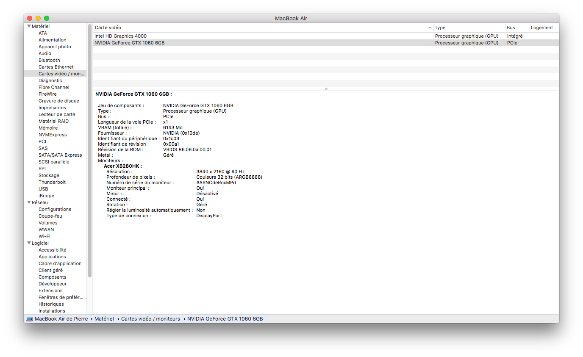583x357 pixels.
Task: Open Client géré entry
Action: pyautogui.click(x=50, y=270)
